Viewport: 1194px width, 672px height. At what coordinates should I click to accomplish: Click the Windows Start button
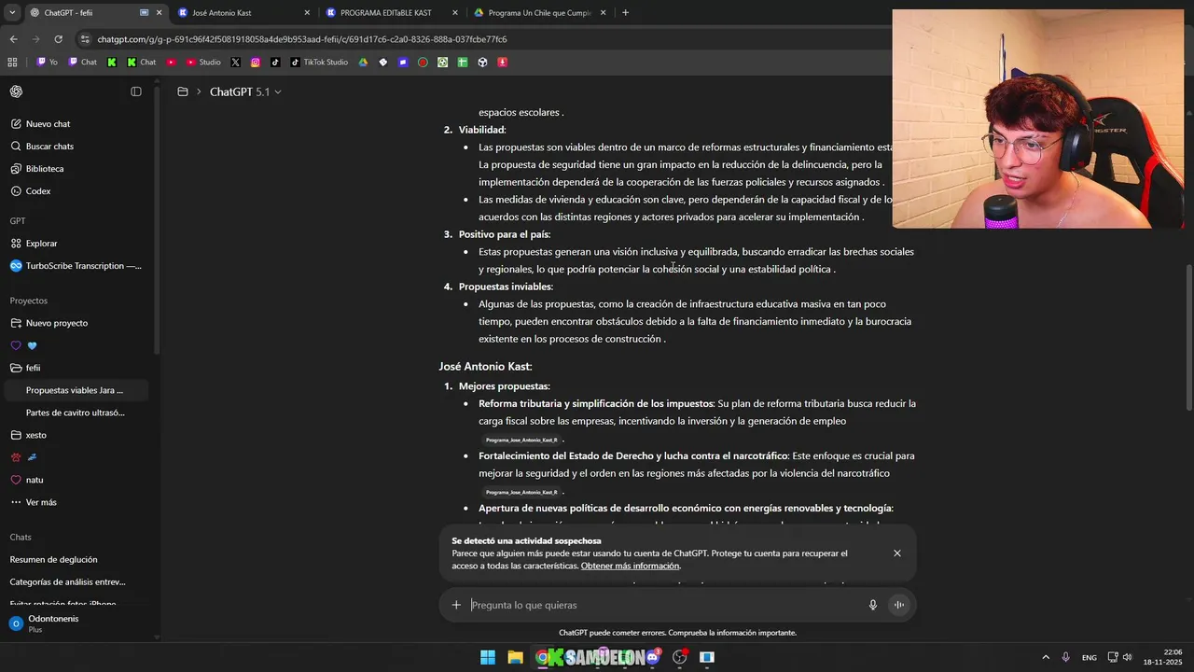click(x=488, y=657)
